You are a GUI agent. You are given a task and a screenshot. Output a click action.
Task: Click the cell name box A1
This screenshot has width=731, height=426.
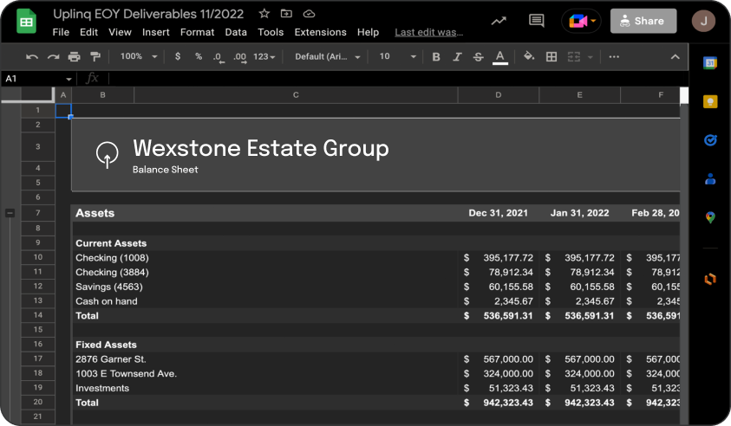point(33,79)
